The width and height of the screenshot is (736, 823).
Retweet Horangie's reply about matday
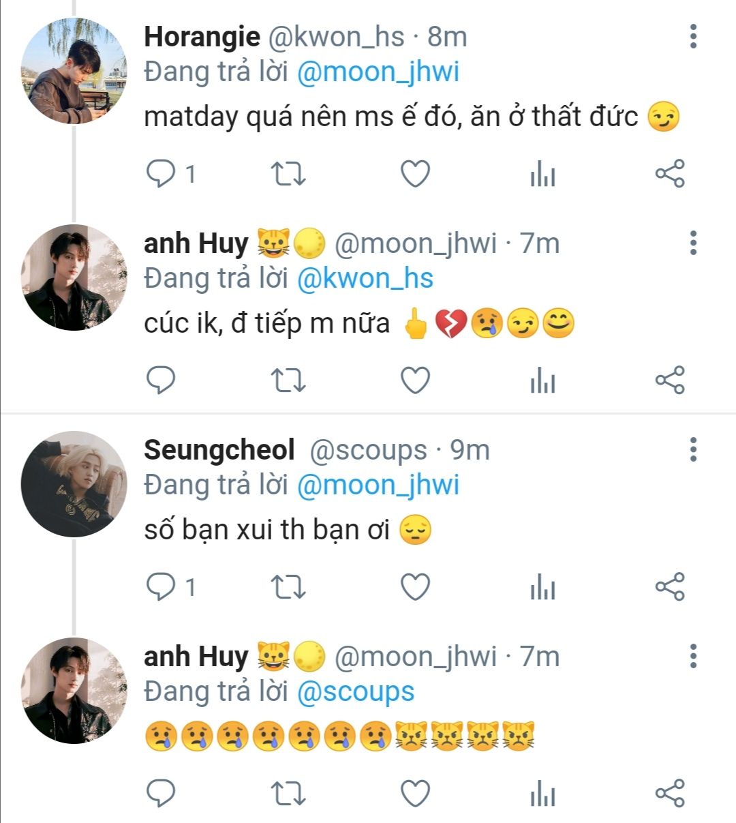point(288,174)
